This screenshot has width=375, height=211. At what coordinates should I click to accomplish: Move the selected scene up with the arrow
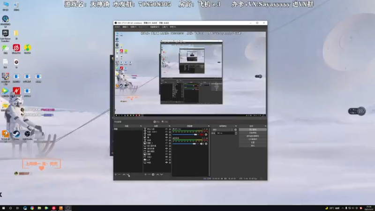[x=124, y=174]
